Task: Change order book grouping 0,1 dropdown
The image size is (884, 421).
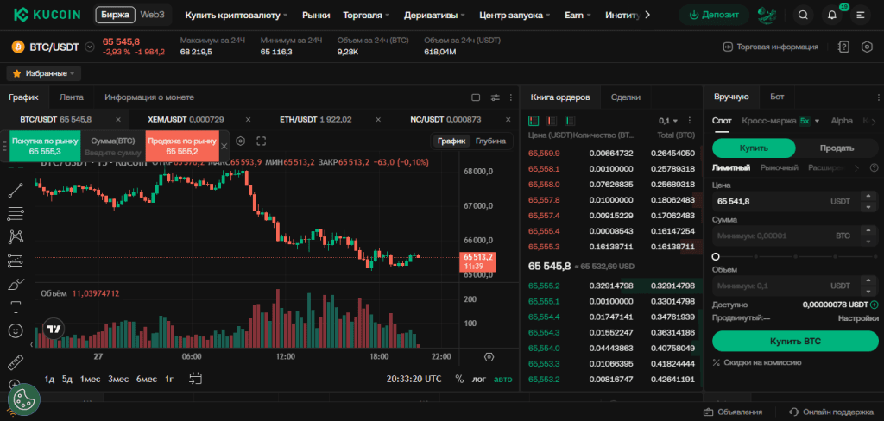Action: [x=667, y=121]
